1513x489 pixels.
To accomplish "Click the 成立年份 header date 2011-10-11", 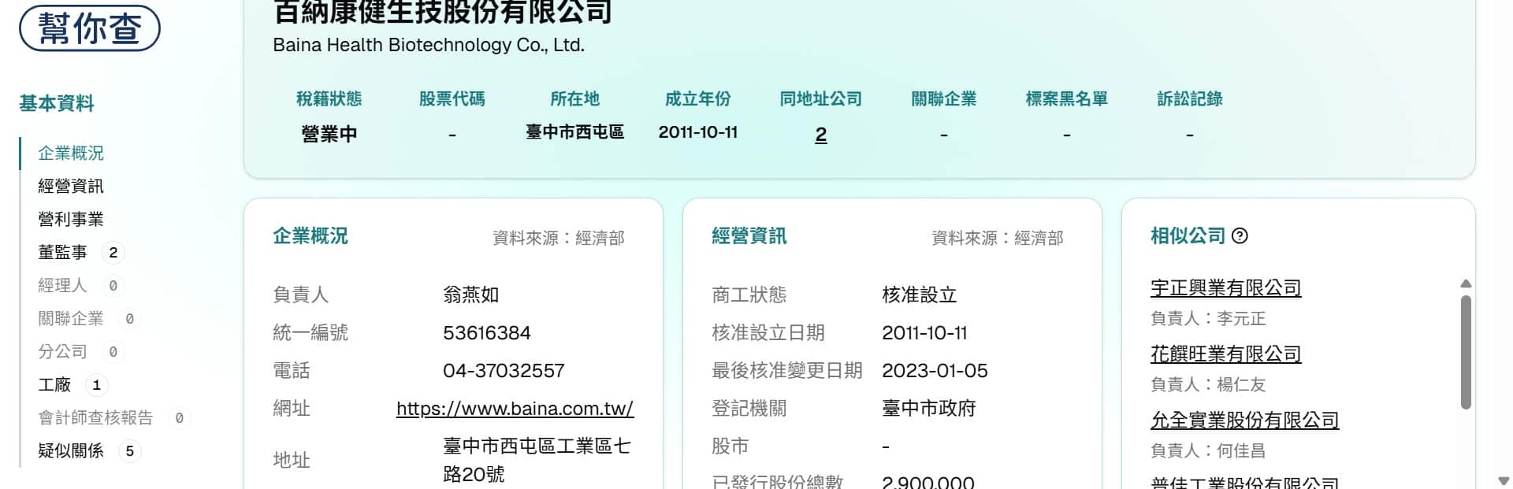I will click(x=697, y=132).
